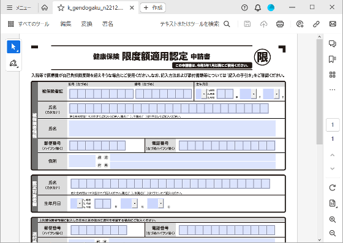Open insured person's birth era dropdown

204,94
